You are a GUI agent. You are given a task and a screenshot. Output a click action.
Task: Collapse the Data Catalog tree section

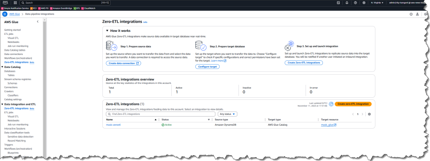[3, 67]
